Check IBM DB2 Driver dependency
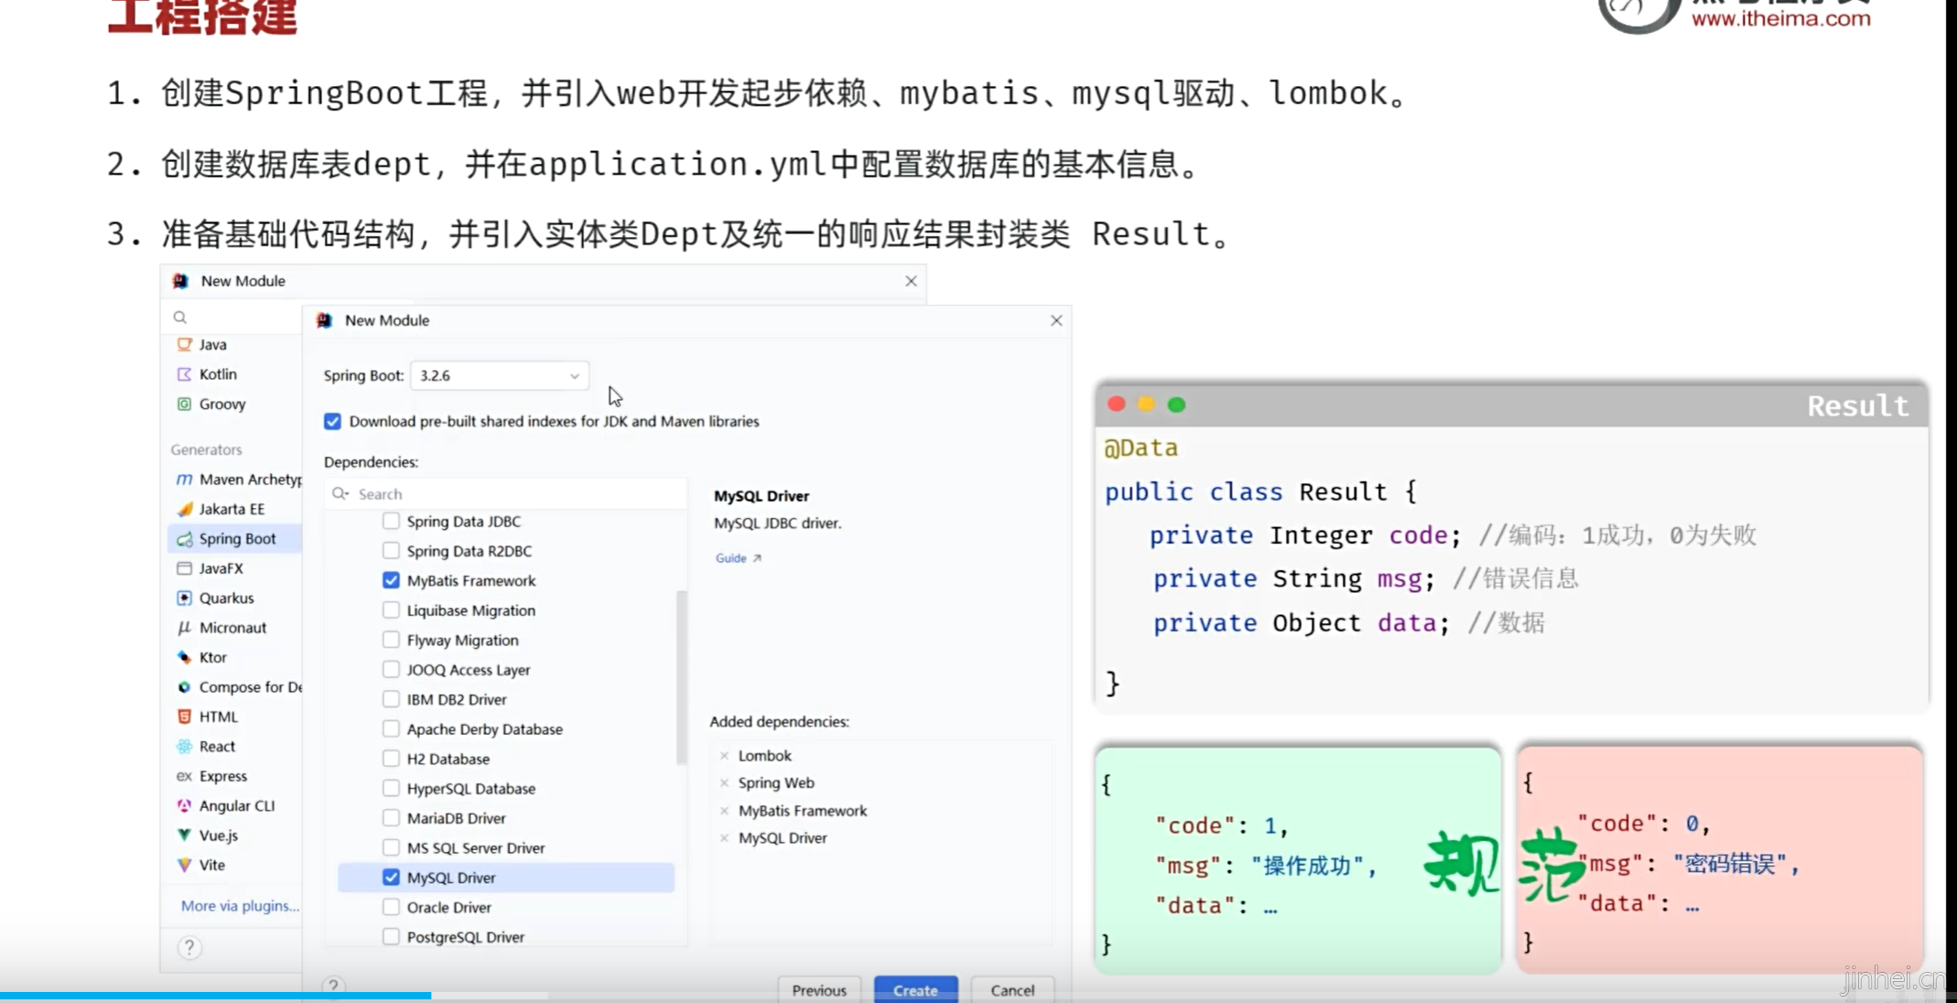 tap(391, 699)
